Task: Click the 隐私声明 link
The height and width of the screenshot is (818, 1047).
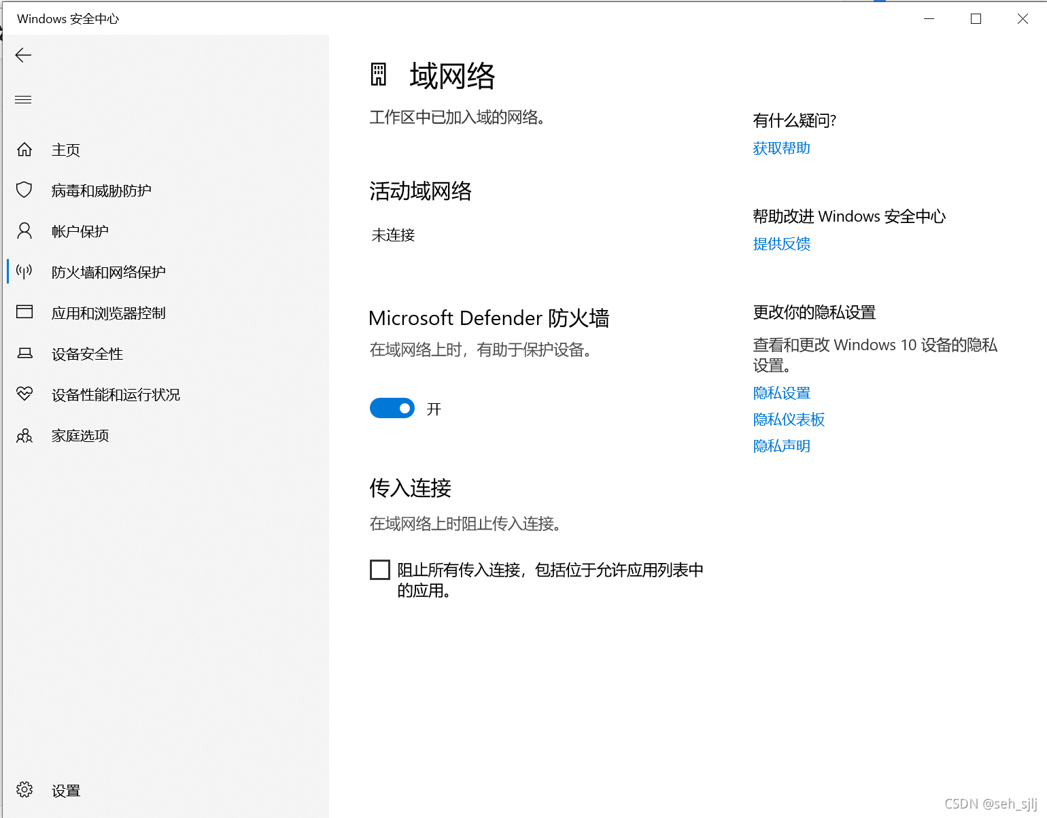Action: pyautogui.click(x=781, y=446)
